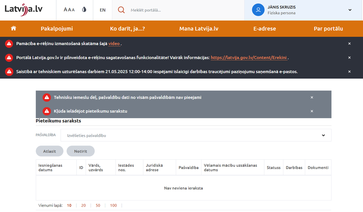Open the Pakalpojumi menu
The height and width of the screenshot is (212, 363).
57,29
